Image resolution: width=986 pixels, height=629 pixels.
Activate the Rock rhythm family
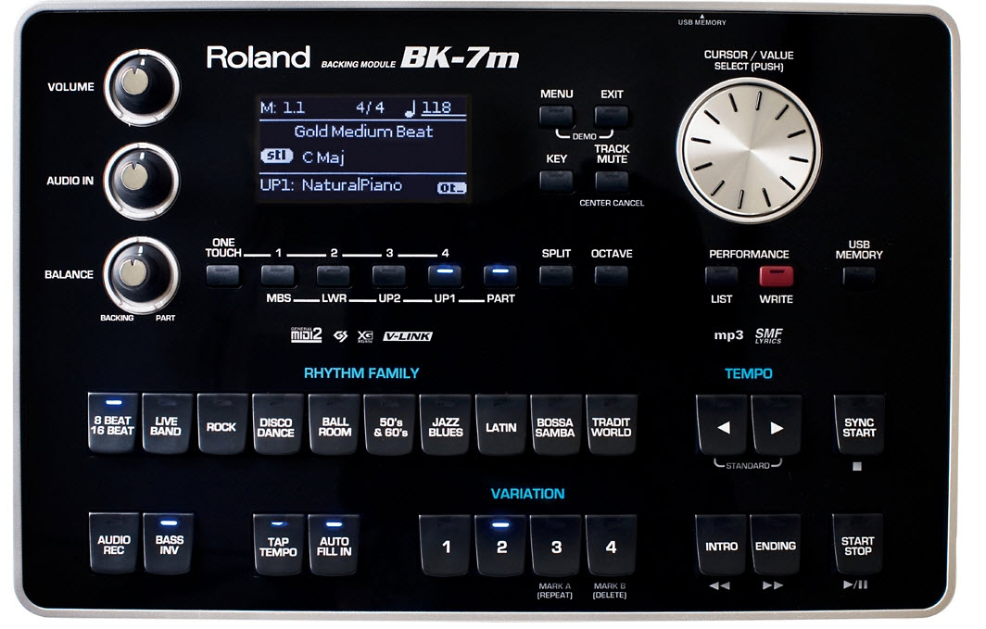221,426
